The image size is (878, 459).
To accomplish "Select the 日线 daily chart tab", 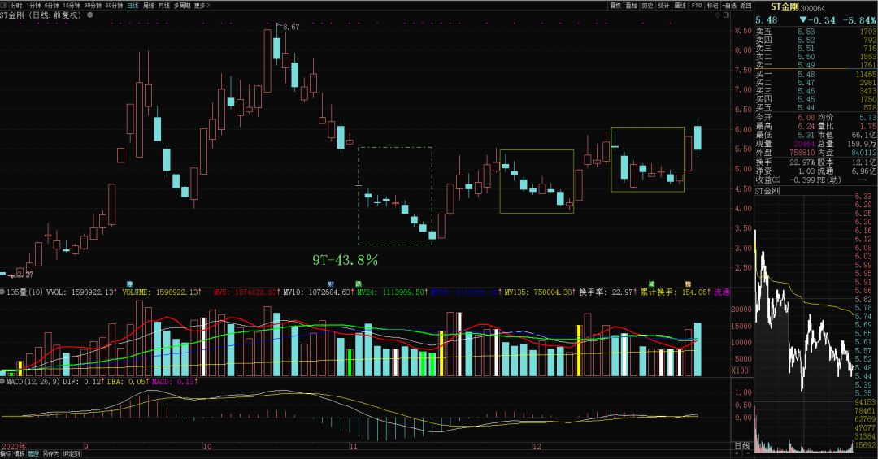I will 133,6.
